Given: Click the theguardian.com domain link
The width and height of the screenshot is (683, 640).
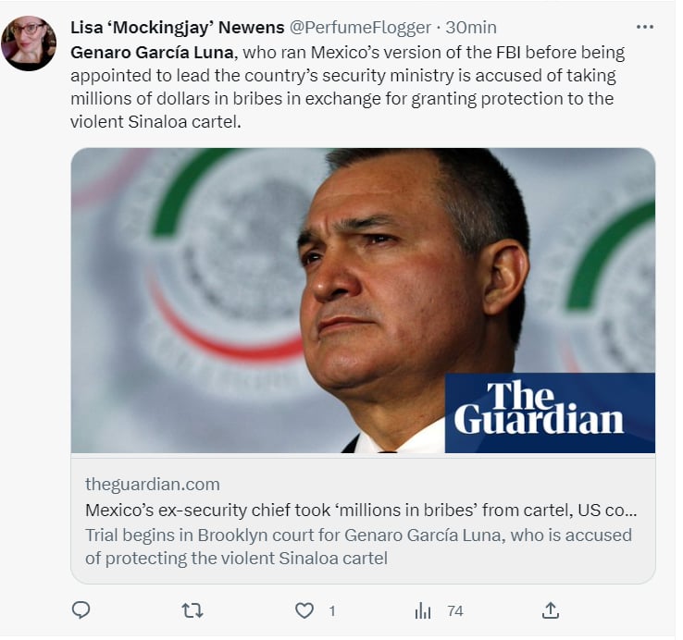Looking at the screenshot, I should 153,484.
